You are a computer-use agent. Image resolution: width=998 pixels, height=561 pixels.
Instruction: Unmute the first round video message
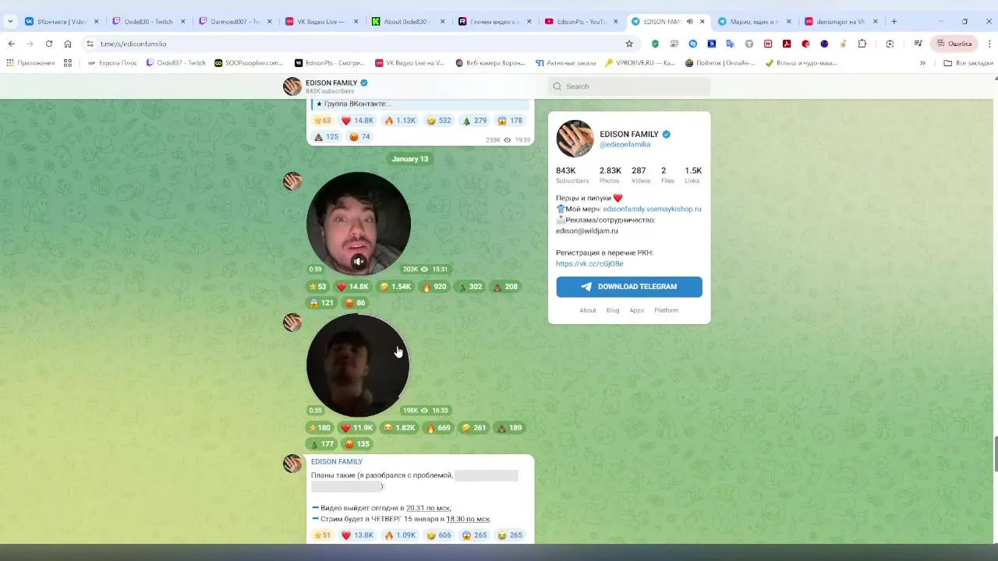pyautogui.click(x=359, y=262)
